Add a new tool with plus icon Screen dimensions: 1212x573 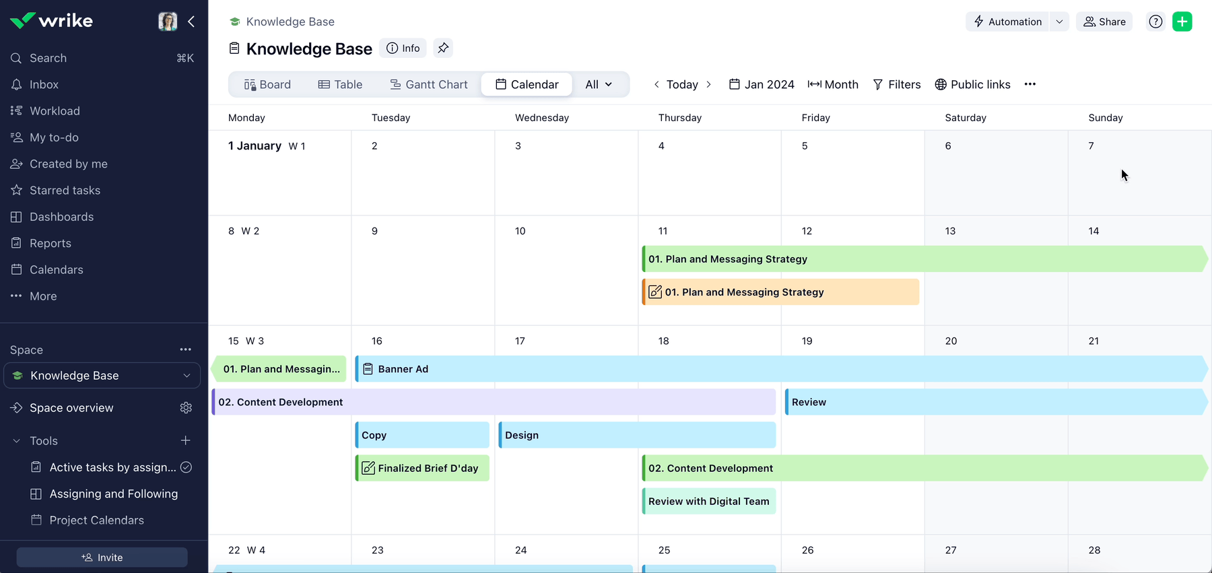[x=186, y=440]
